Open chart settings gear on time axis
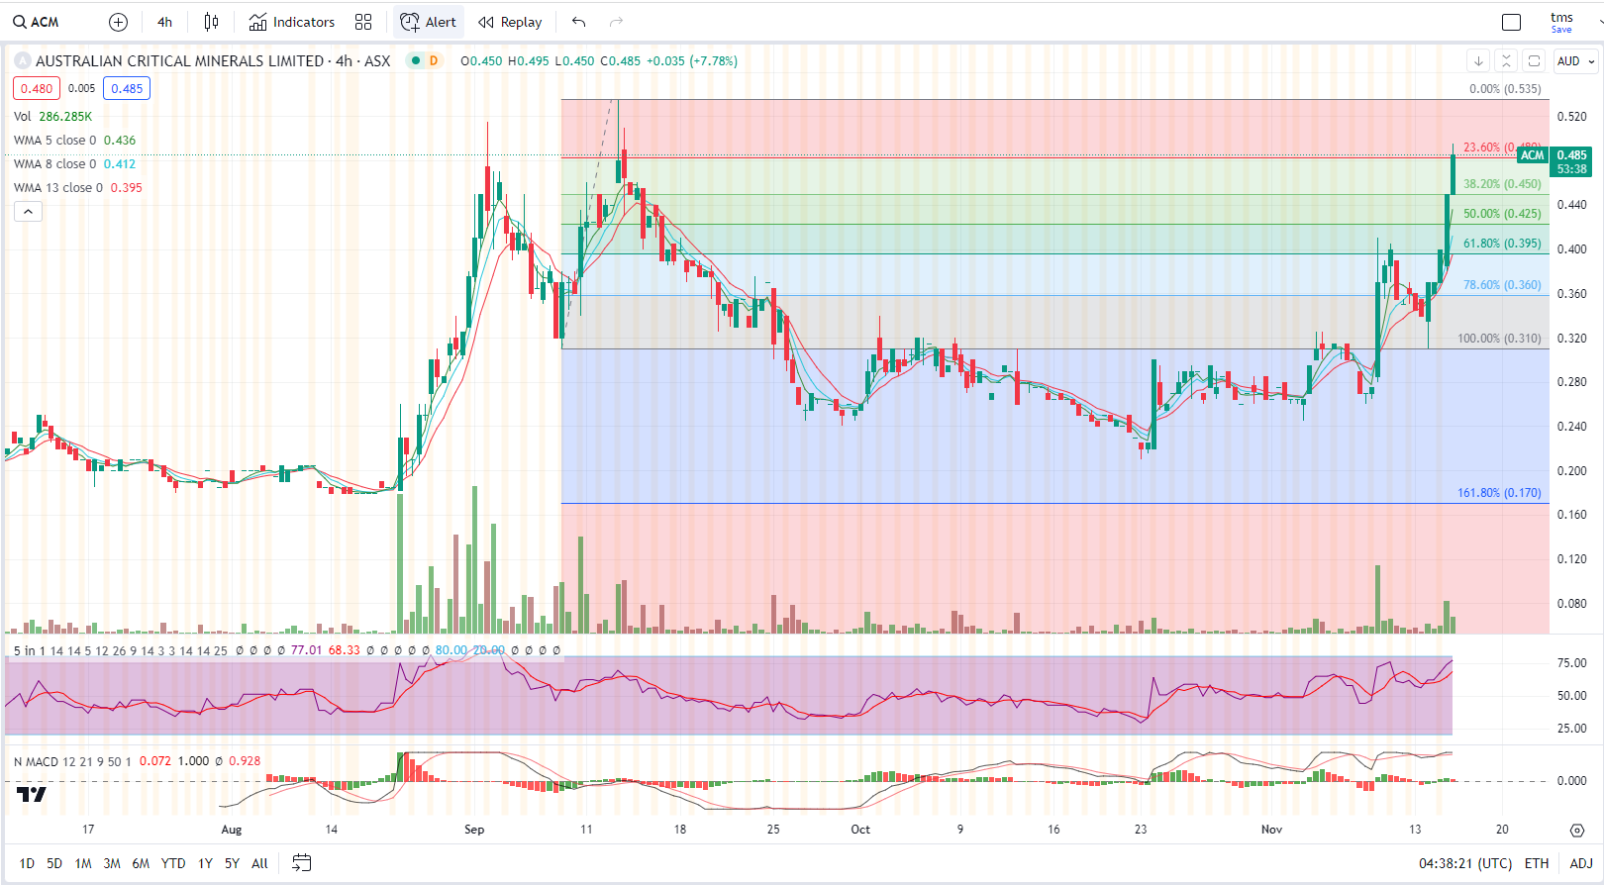 coord(1576,830)
